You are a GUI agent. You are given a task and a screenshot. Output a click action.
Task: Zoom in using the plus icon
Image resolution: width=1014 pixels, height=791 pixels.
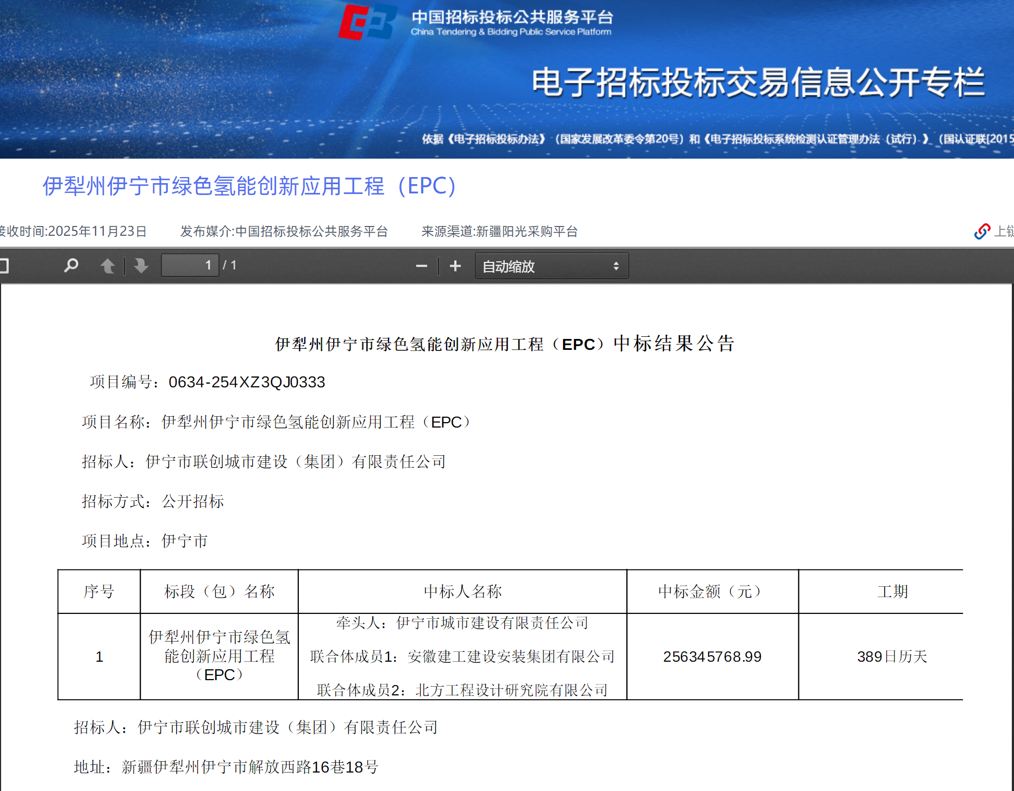tap(455, 266)
